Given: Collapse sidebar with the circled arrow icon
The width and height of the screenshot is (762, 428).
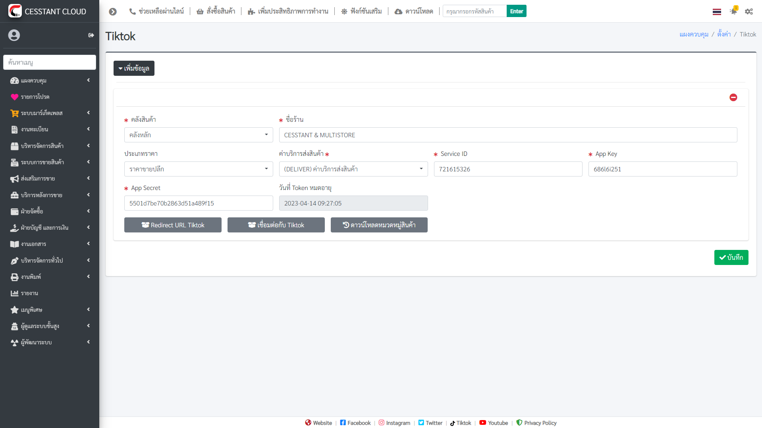Looking at the screenshot, I should point(113,12).
